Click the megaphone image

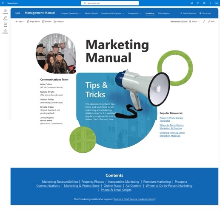coord(143,93)
